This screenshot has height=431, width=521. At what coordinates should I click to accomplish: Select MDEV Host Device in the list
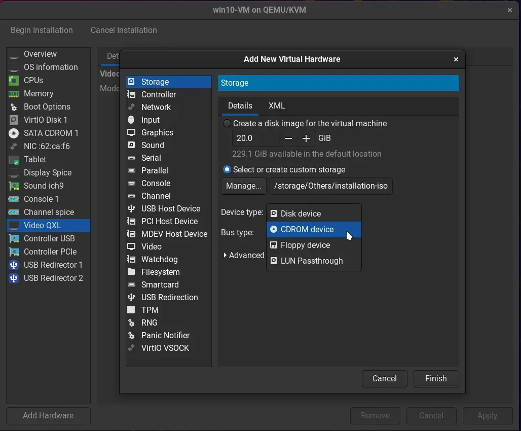pyautogui.click(x=169, y=234)
